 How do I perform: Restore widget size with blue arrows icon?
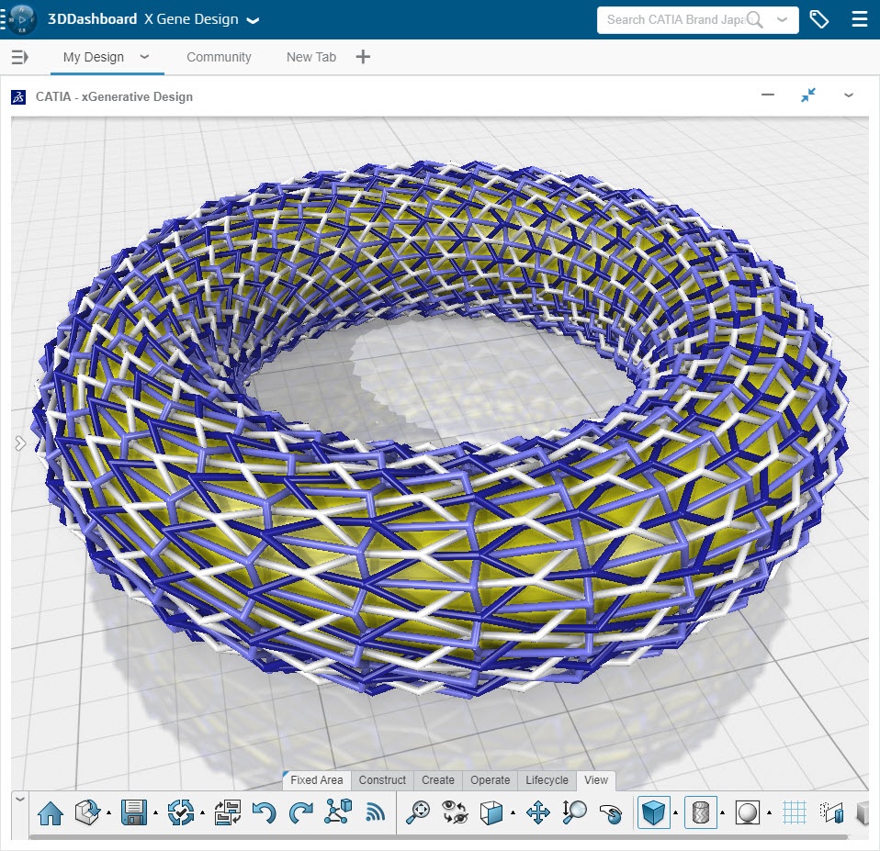tap(808, 95)
